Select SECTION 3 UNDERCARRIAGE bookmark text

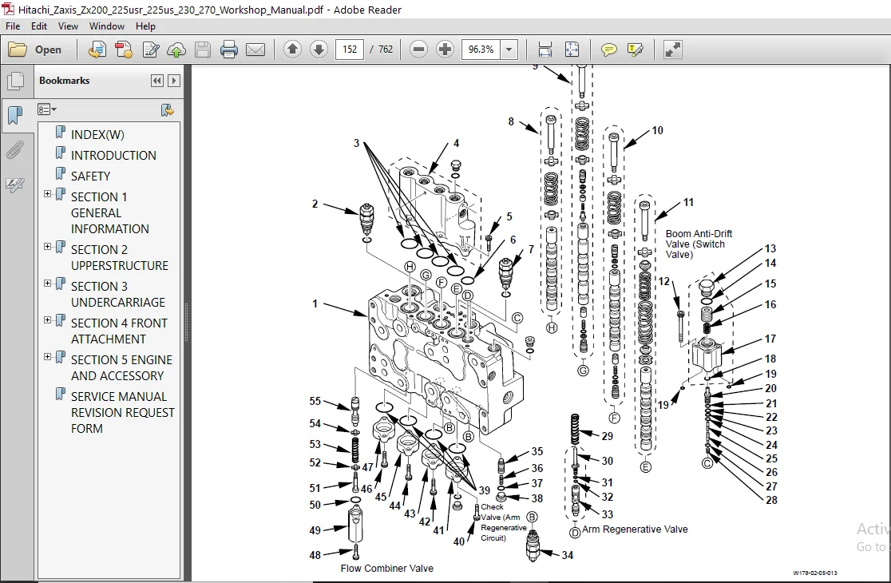(x=117, y=295)
